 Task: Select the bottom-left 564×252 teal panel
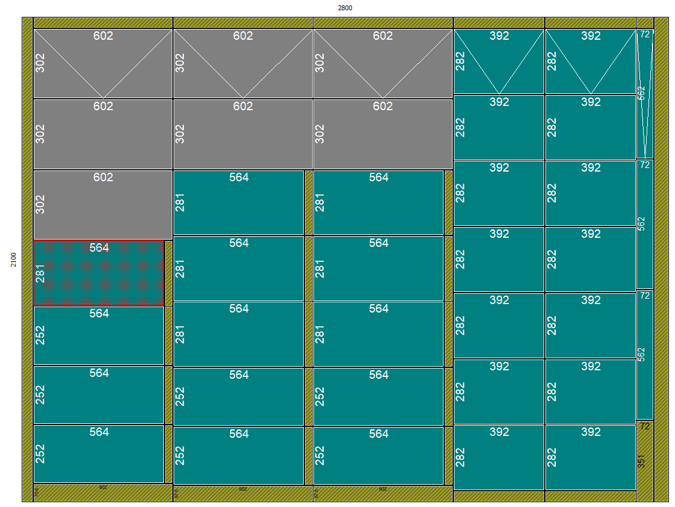(98, 454)
